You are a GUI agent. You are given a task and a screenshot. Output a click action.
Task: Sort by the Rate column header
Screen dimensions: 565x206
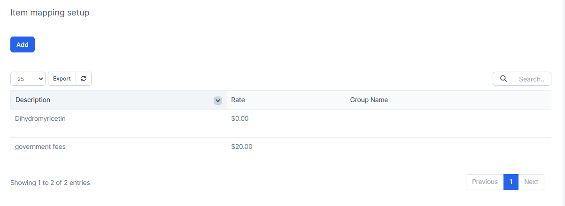pos(238,100)
